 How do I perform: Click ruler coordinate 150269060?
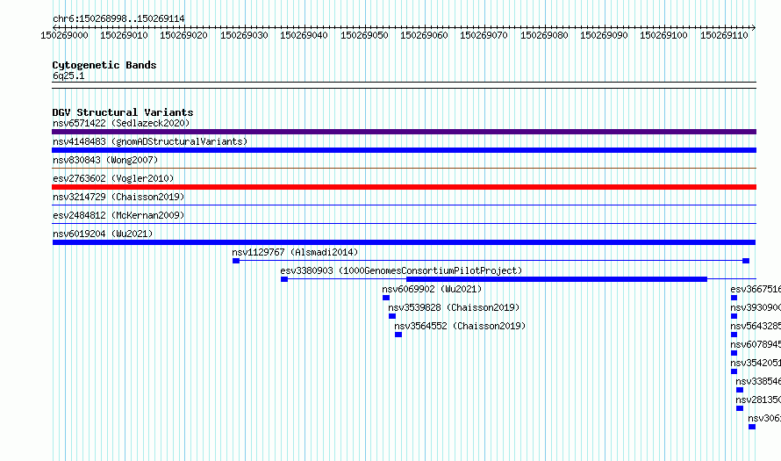coord(424,35)
